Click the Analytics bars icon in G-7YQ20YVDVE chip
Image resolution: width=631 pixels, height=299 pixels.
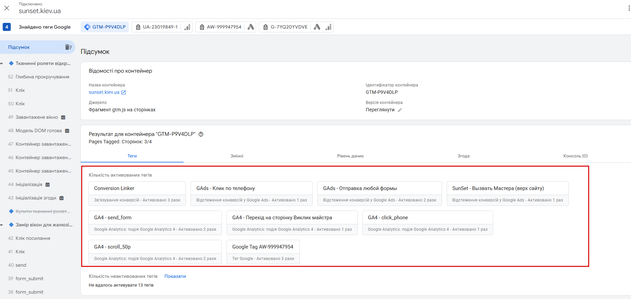point(328,27)
